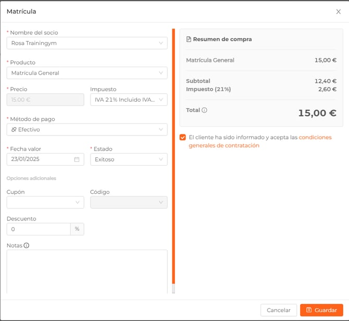This screenshot has height=321, width=349.
Task: Click the form's vertical scrollbar
Action: (173, 156)
